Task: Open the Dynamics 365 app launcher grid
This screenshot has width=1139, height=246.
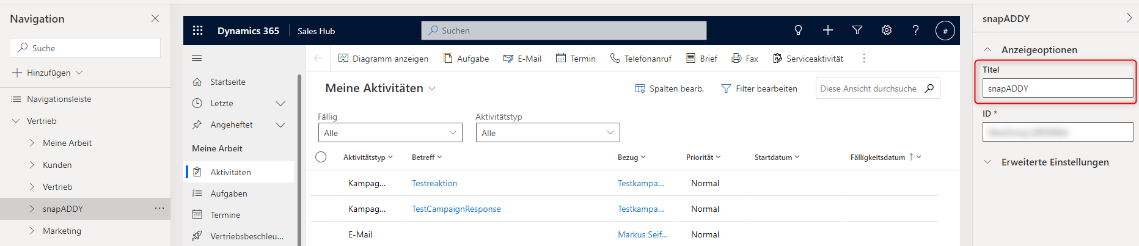Action: point(197,31)
